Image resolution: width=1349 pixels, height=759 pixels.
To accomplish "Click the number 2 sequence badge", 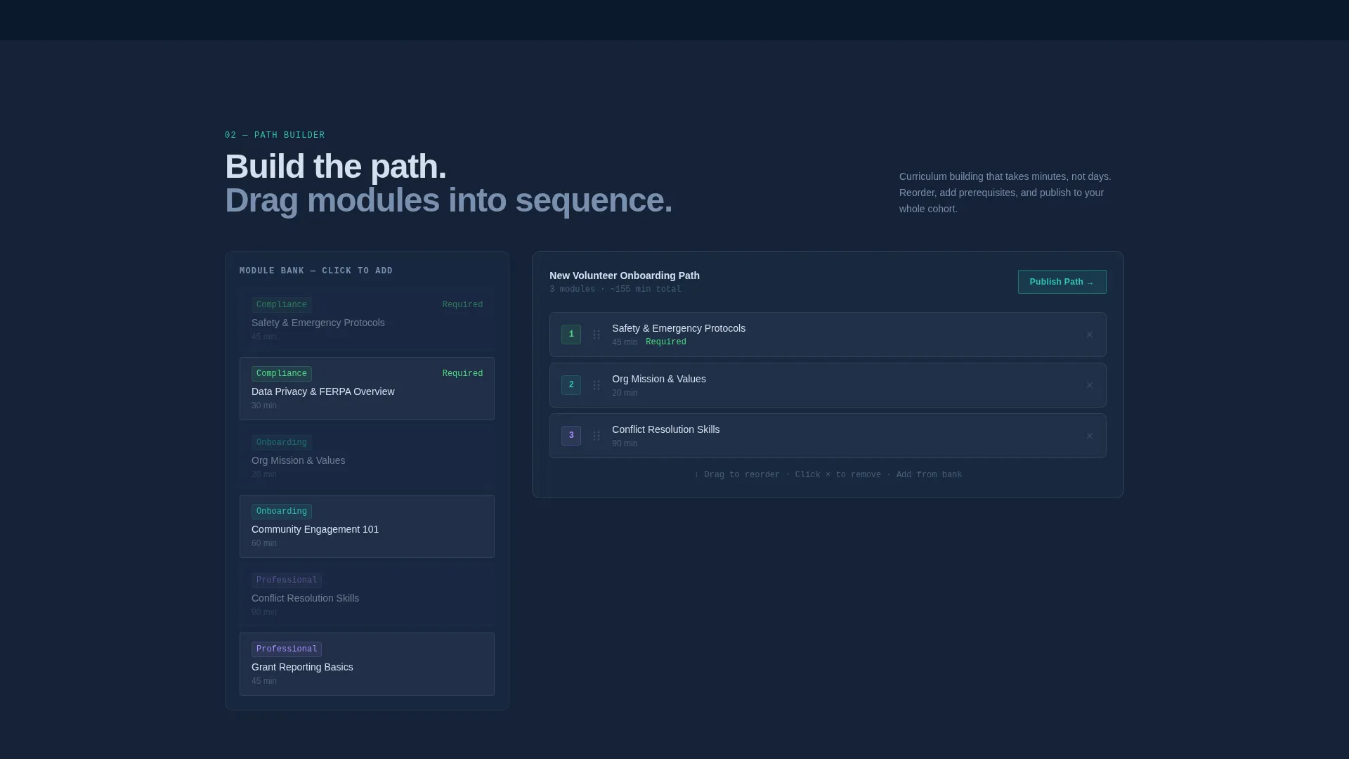I will 571,385.
